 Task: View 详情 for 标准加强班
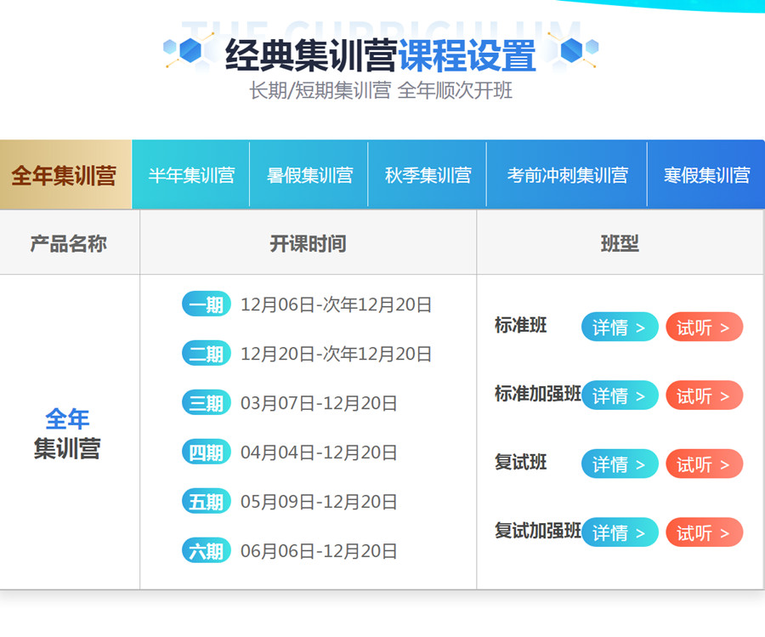pos(620,395)
